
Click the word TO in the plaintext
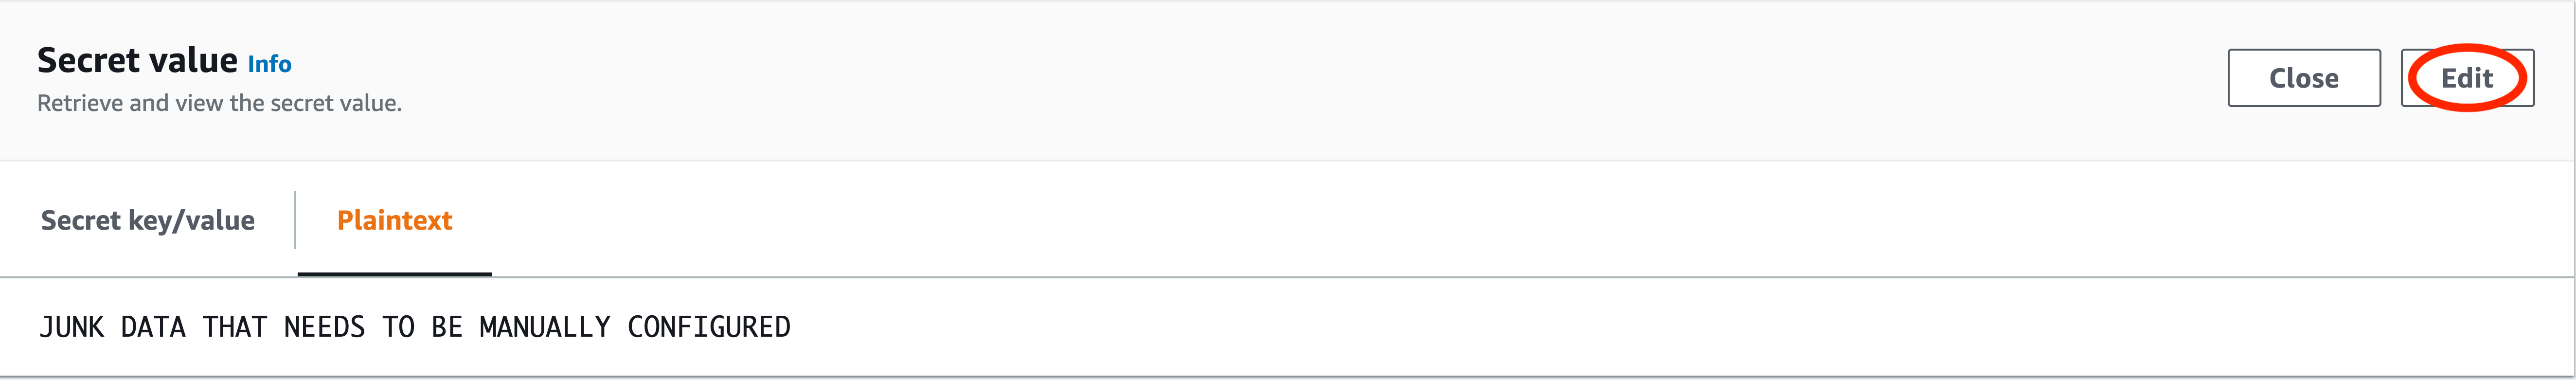(x=398, y=327)
